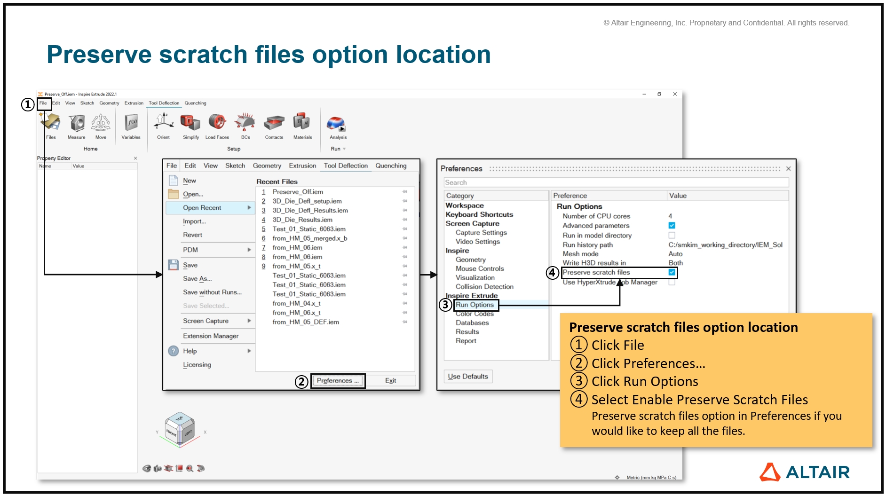886x496 pixels.
Task: Expand the Screen Capture submenu arrow
Action: [249, 321]
